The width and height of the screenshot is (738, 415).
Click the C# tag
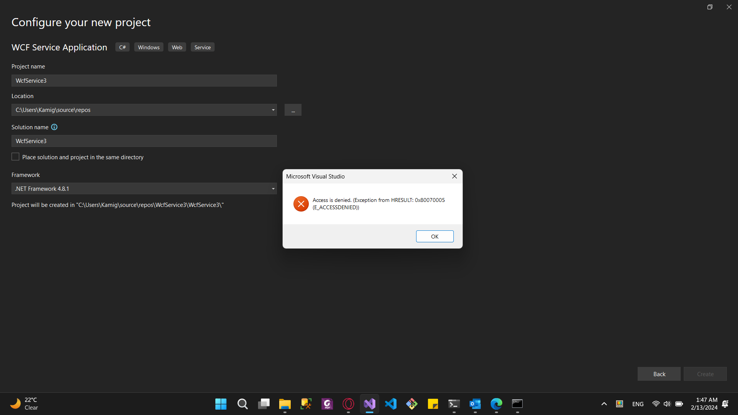pyautogui.click(x=122, y=47)
